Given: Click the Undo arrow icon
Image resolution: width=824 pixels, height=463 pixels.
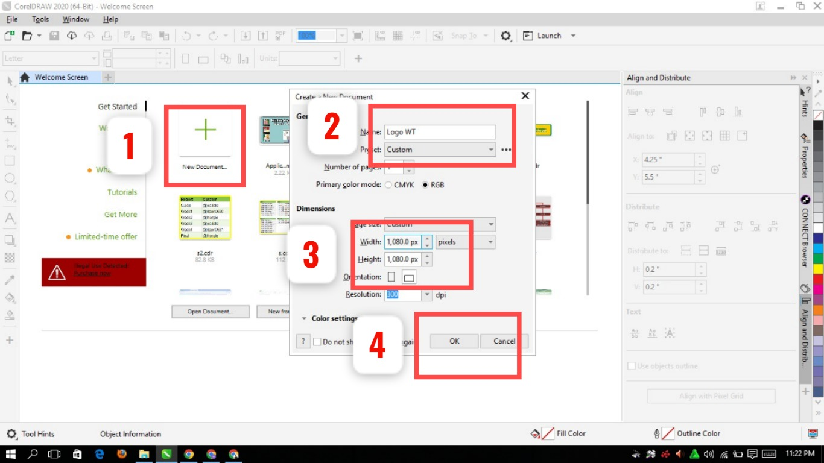Looking at the screenshot, I should coord(186,36).
